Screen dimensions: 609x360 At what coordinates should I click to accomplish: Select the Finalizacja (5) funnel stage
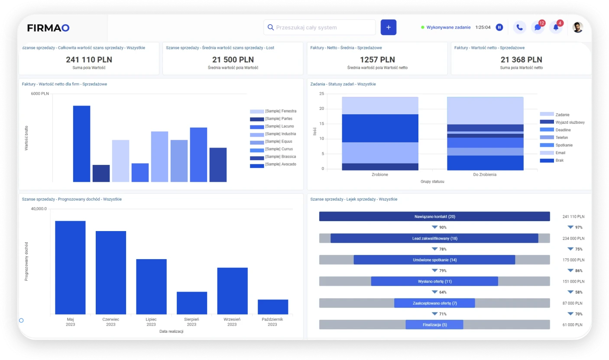click(x=434, y=325)
